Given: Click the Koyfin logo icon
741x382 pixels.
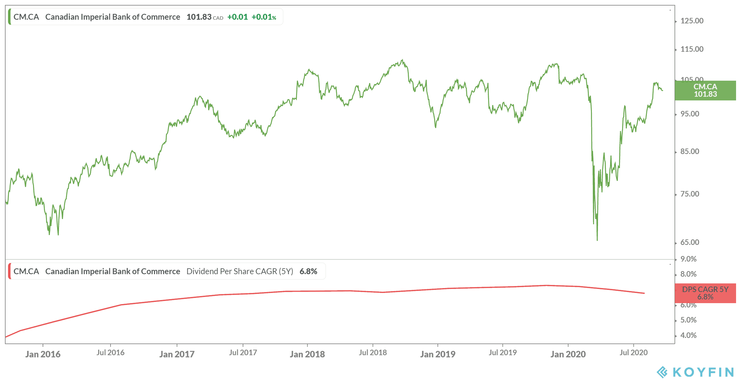Looking at the screenshot, I should tap(662, 372).
